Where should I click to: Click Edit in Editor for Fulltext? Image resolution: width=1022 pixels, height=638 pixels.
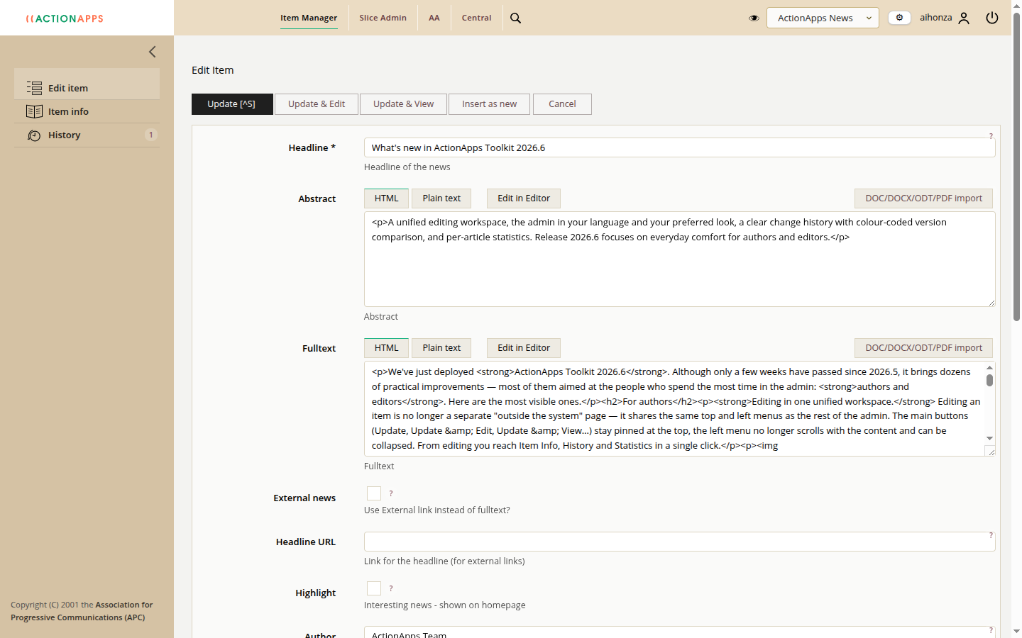tap(524, 348)
